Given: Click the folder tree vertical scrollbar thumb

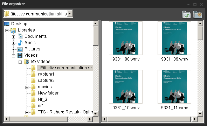Looking at the screenshot, I should point(96,36).
